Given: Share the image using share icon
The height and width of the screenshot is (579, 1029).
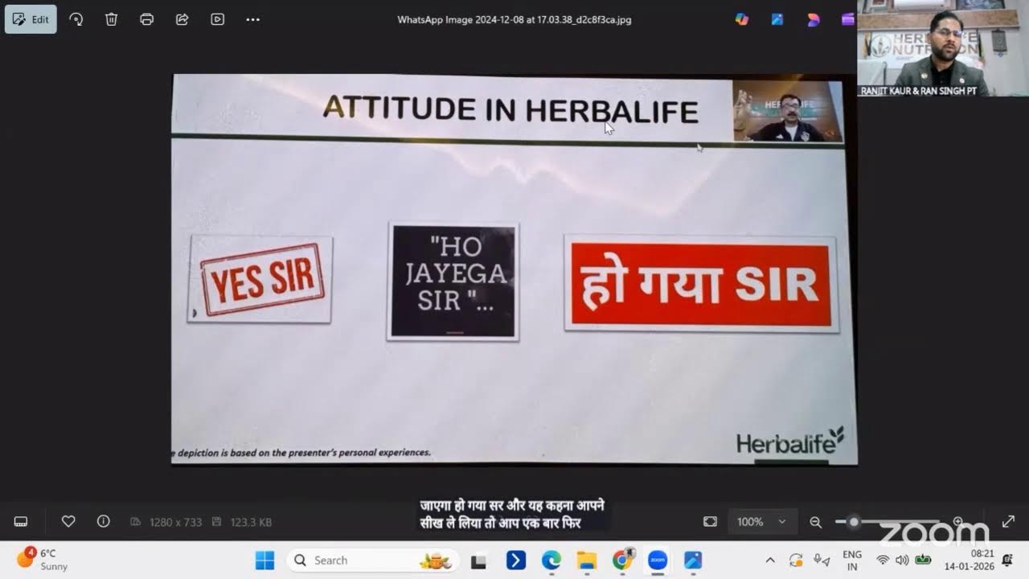Looking at the screenshot, I should coord(182,19).
